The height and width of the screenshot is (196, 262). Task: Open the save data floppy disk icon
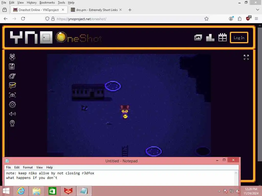click(12, 67)
